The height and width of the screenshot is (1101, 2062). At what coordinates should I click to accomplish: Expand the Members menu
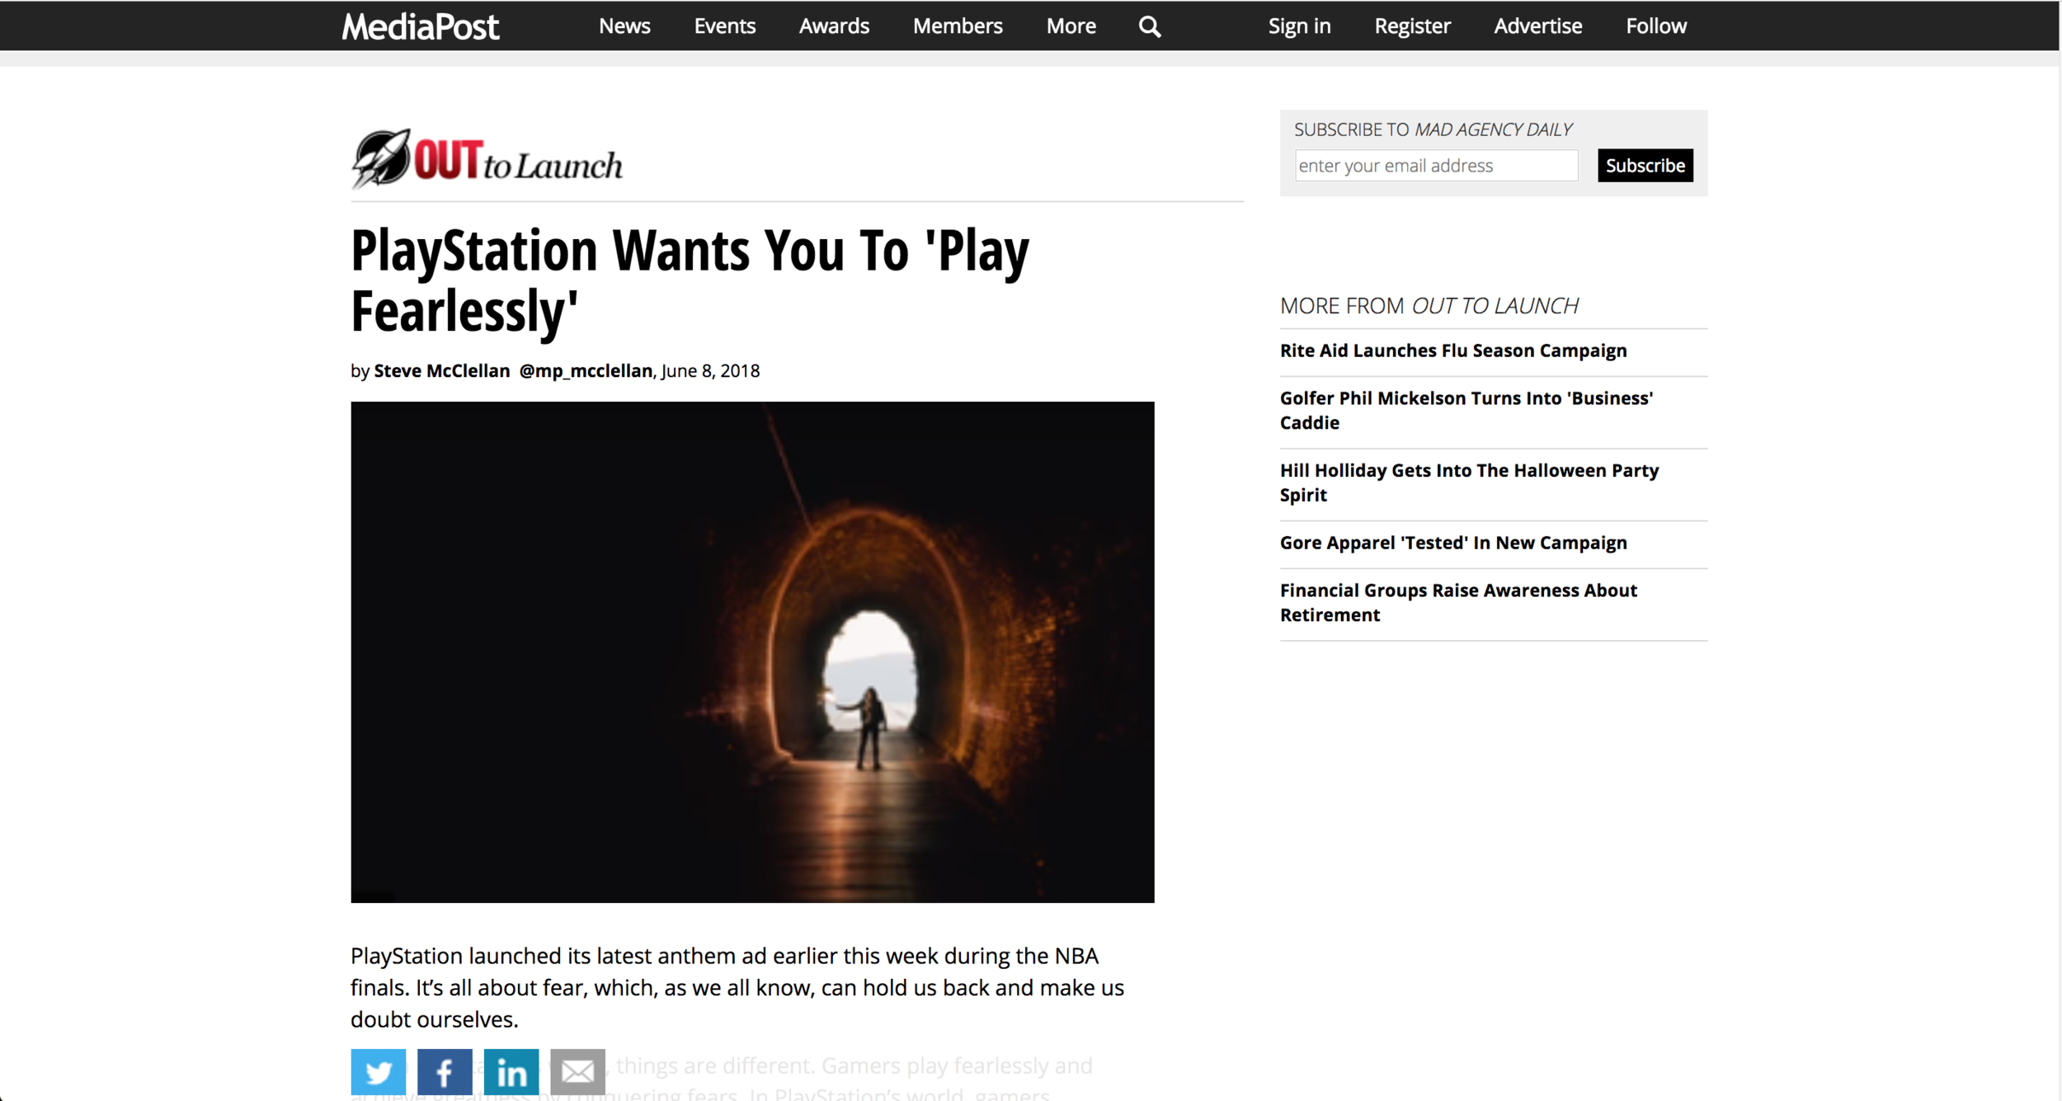click(957, 26)
